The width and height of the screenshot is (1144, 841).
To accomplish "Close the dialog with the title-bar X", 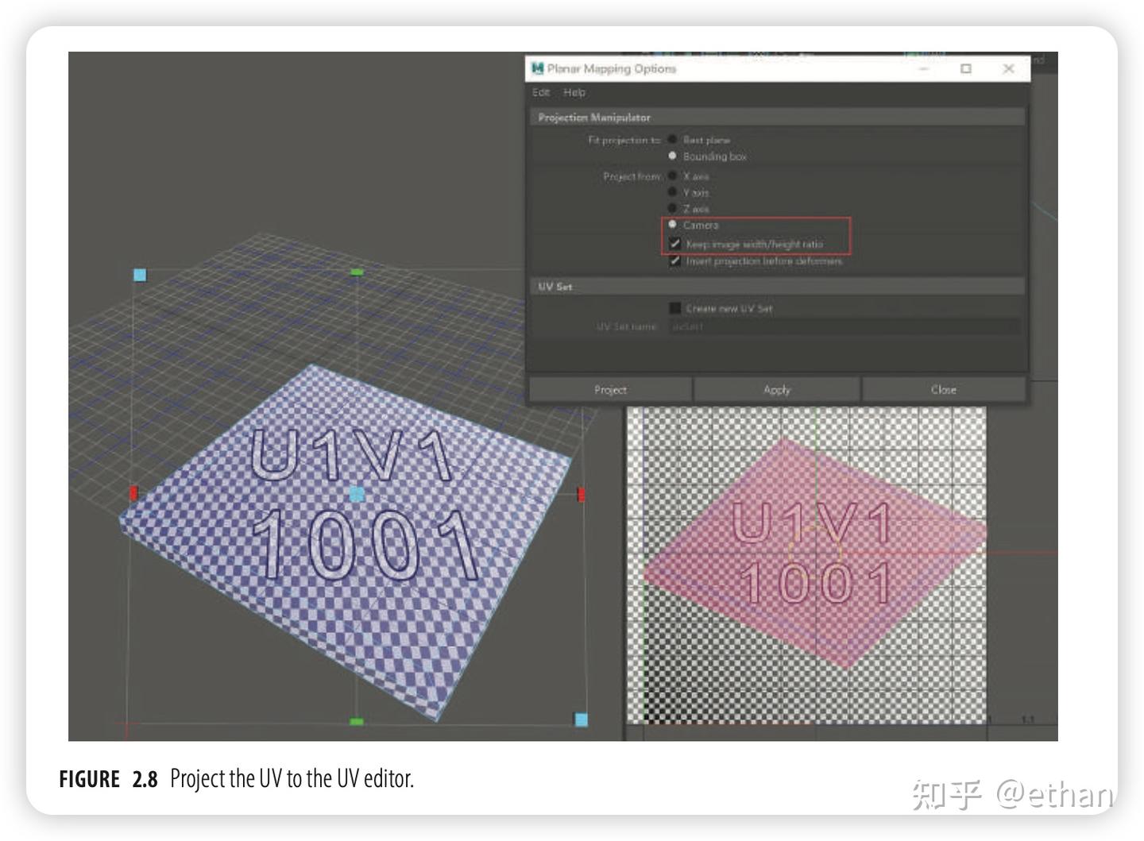I will 1008,68.
